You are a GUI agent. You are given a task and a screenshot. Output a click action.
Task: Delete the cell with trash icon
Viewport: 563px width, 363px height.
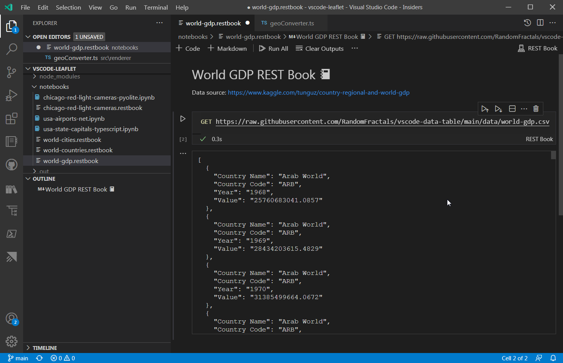coord(536,109)
